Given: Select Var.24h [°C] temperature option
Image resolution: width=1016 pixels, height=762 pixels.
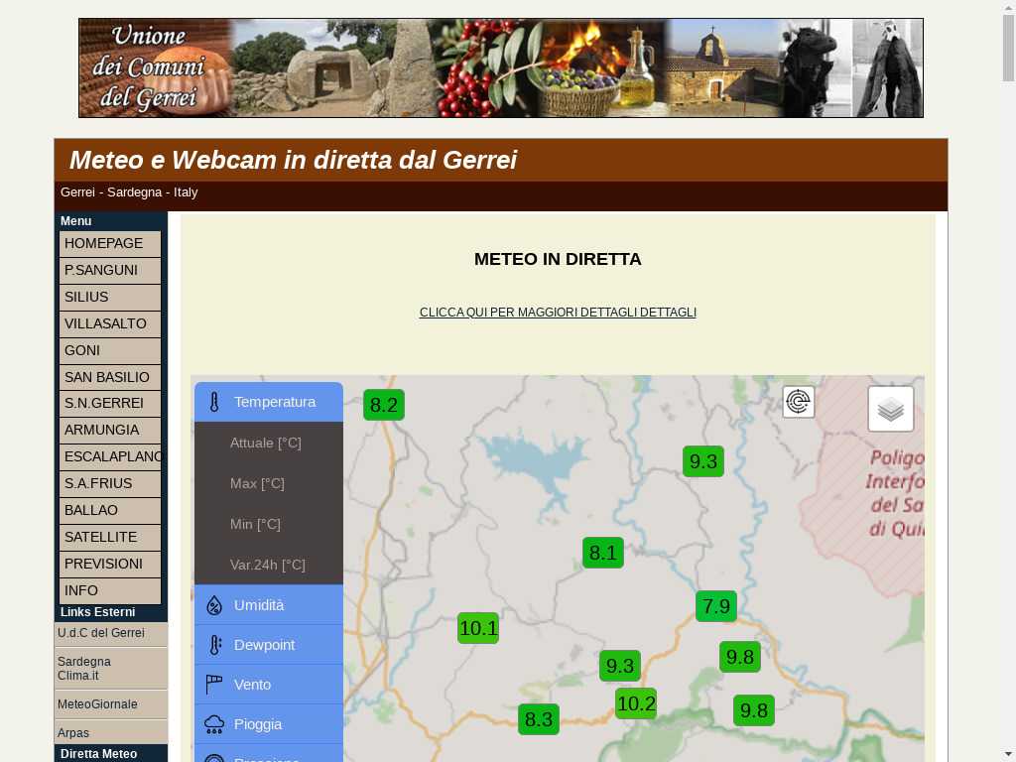Looking at the screenshot, I should point(268,565).
